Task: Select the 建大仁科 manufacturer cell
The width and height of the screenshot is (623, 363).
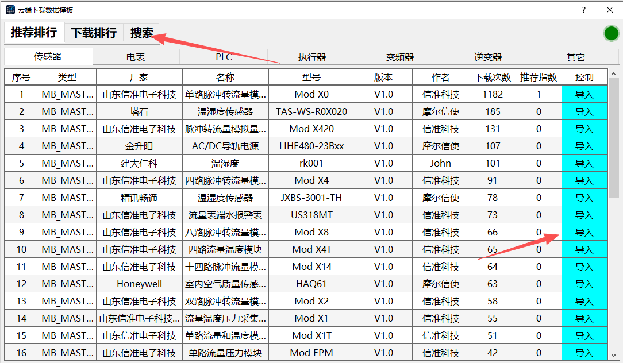Action: click(x=139, y=163)
